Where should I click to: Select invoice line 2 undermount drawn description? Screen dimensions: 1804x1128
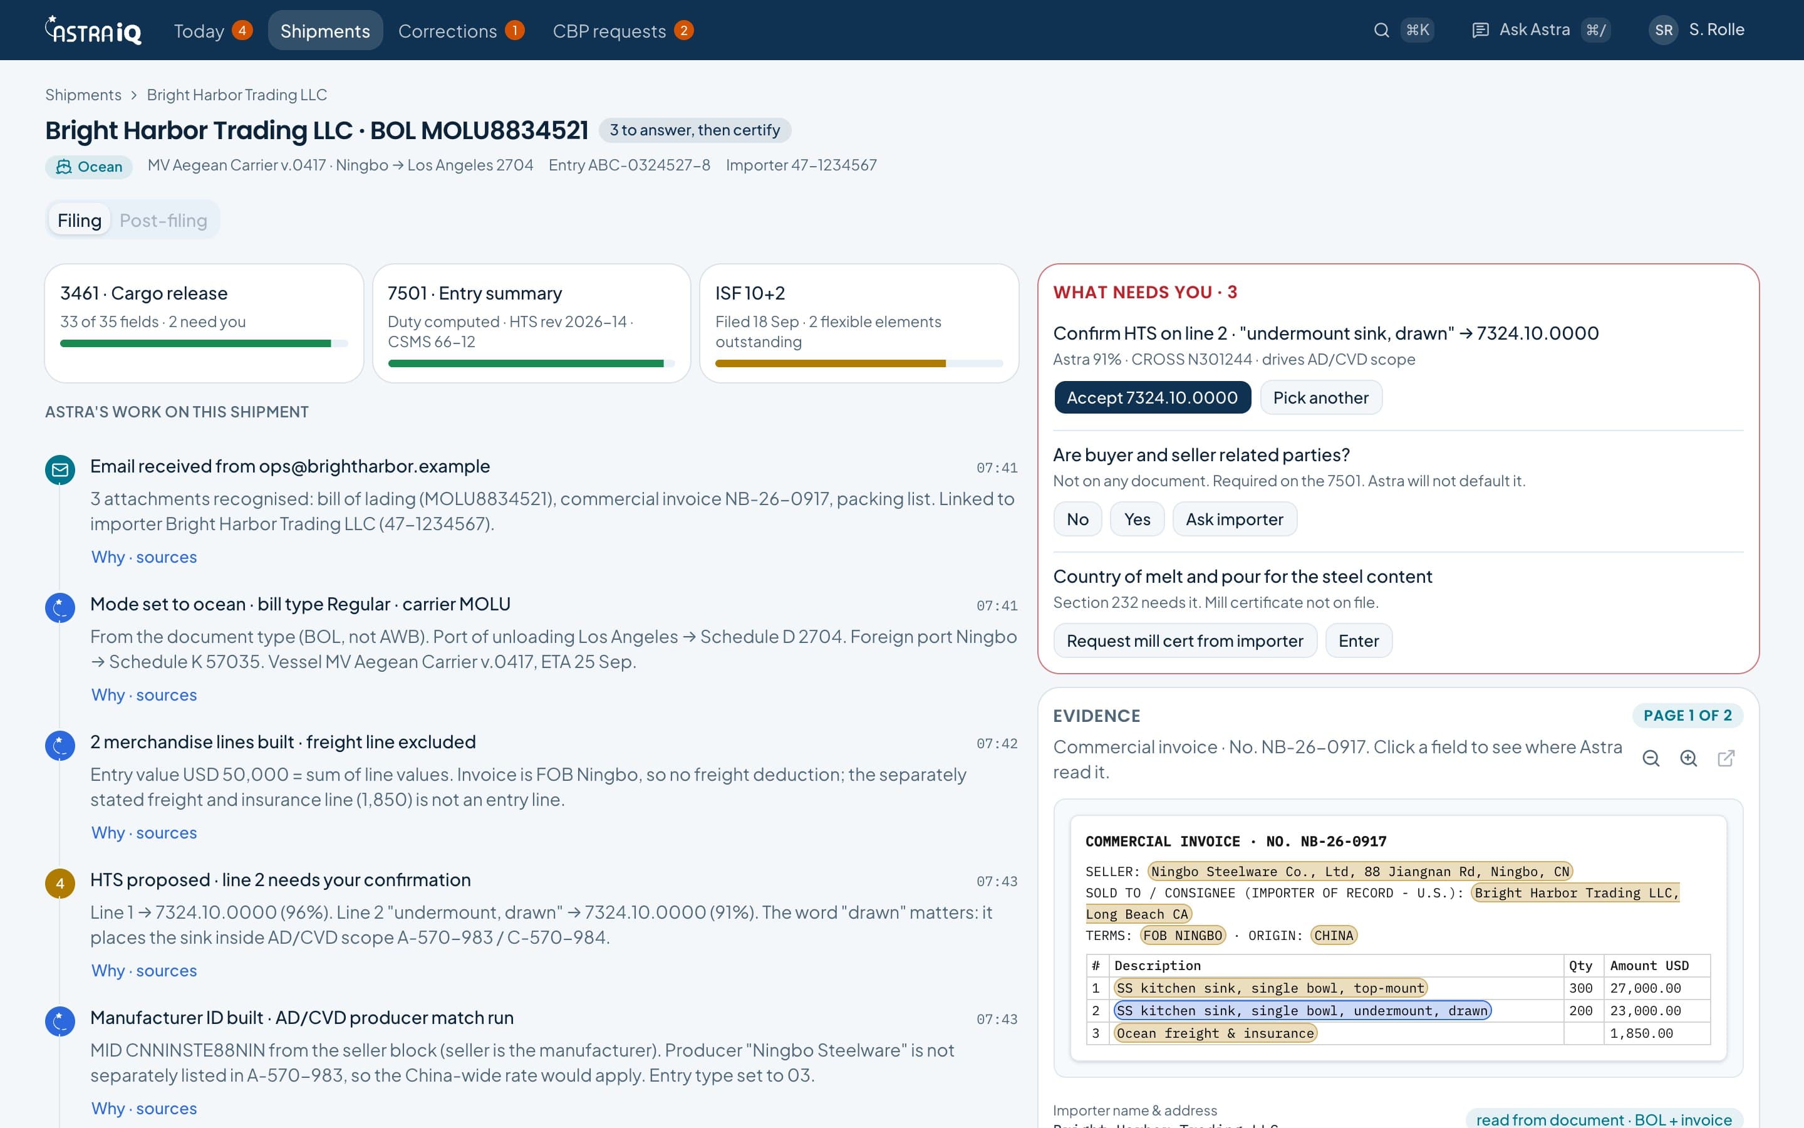pyautogui.click(x=1302, y=1011)
